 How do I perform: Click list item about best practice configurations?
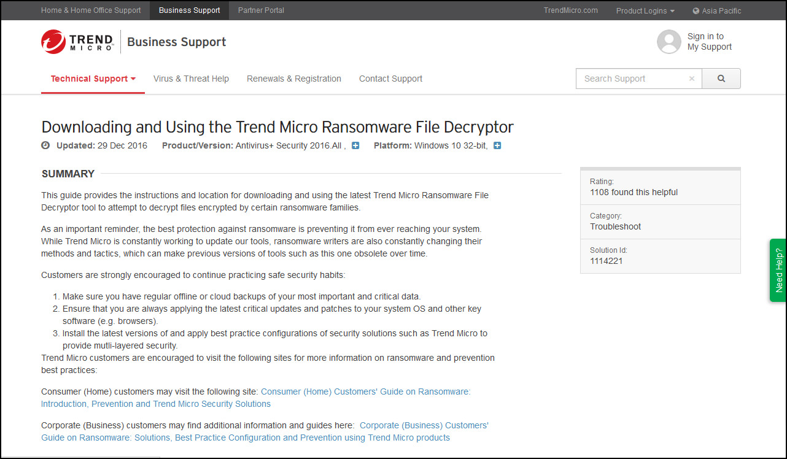tap(275, 339)
